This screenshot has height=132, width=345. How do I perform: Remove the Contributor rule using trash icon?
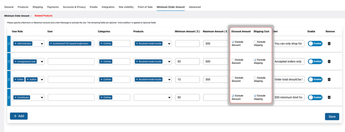click(x=329, y=97)
